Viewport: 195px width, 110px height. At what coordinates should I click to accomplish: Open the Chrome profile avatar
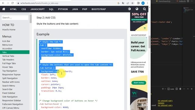pos(143,3)
